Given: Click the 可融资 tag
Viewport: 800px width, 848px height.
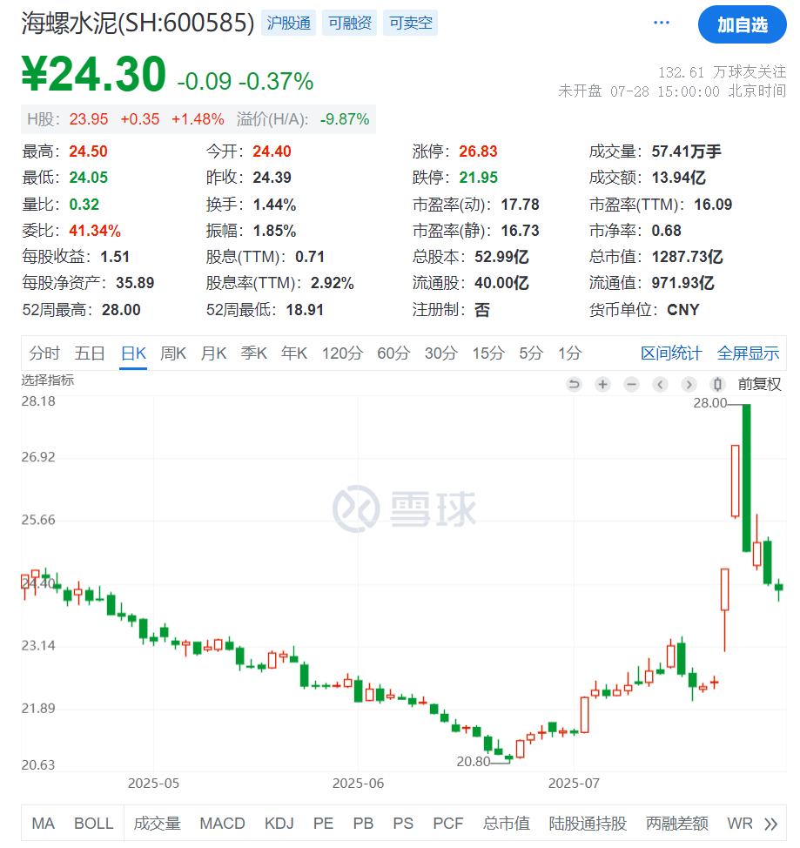Looking at the screenshot, I should 349,23.
